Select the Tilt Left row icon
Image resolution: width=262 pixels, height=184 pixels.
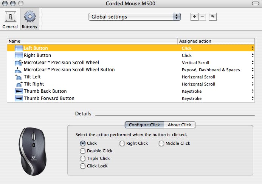(x=19, y=77)
